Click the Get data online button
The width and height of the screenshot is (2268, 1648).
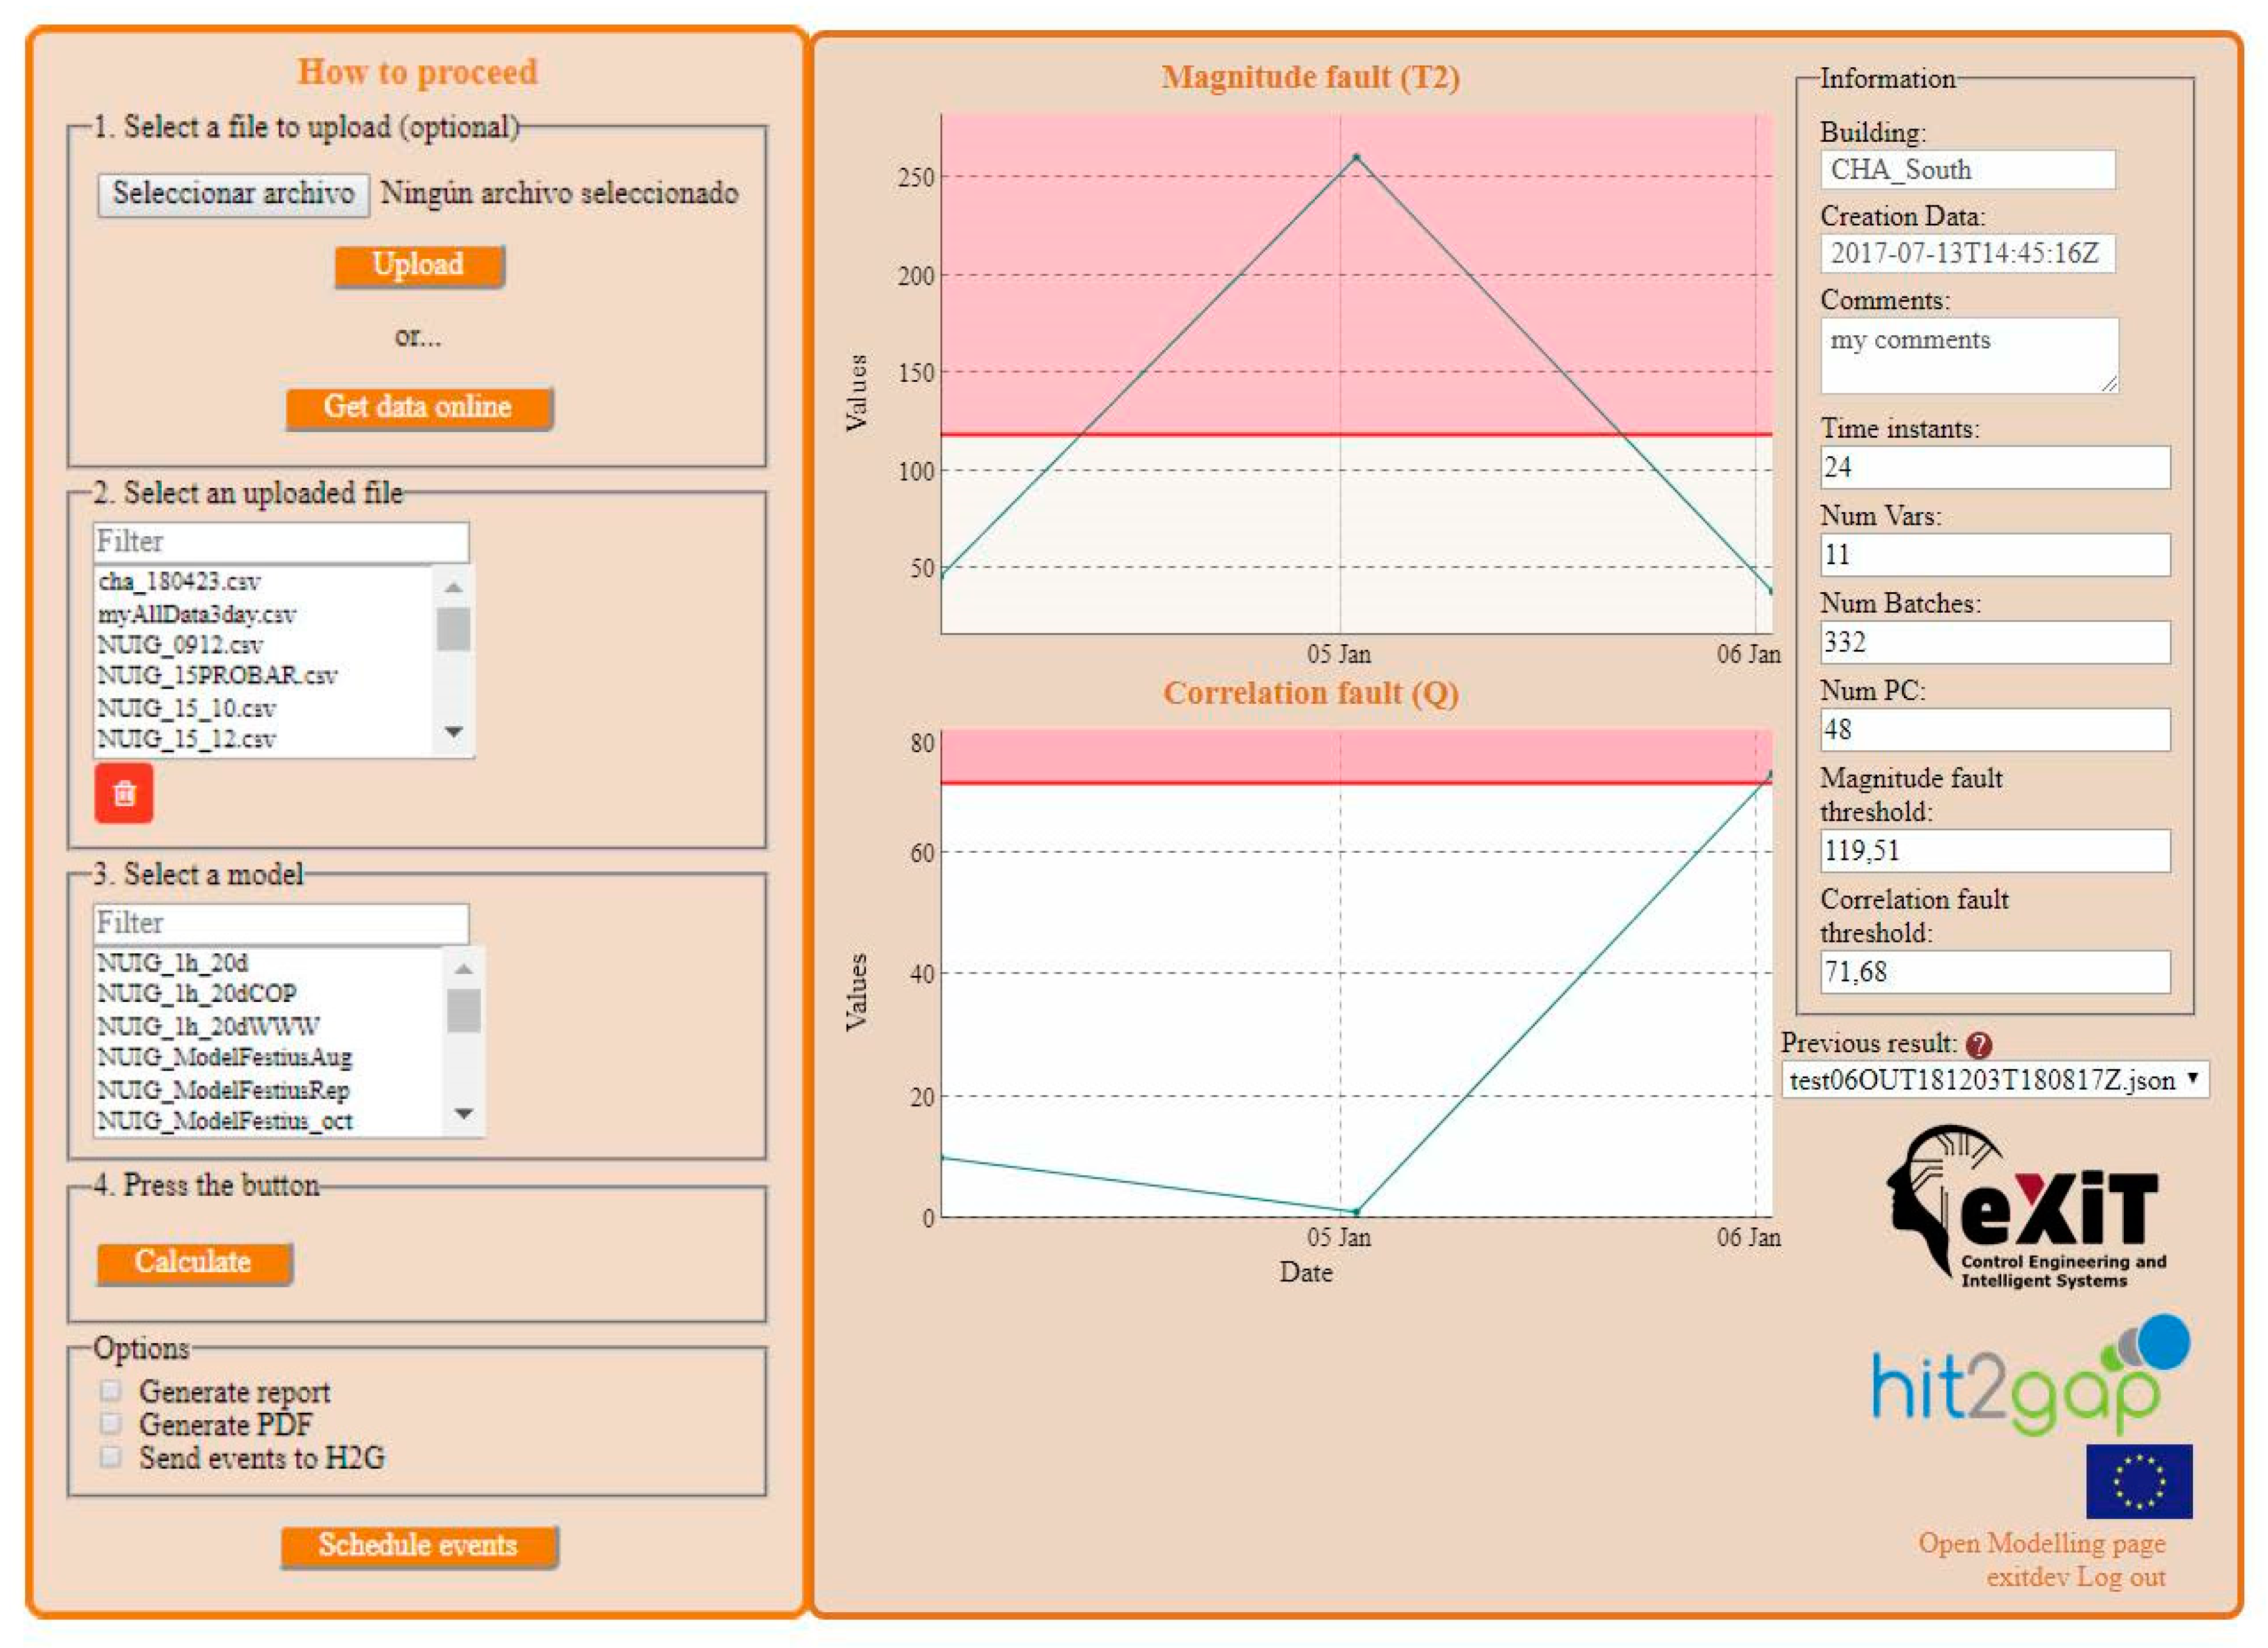coord(418,407)
